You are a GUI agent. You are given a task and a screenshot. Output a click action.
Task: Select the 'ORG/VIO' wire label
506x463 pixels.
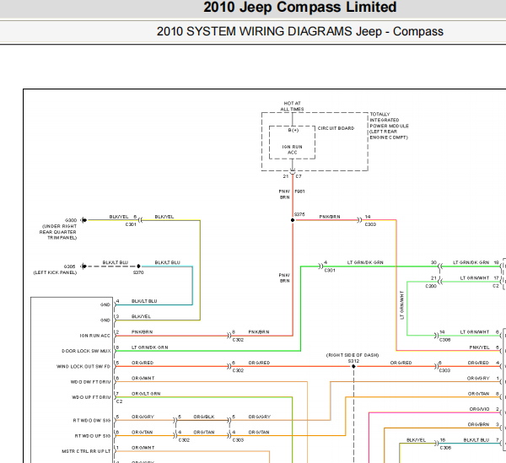coord(480,409)
